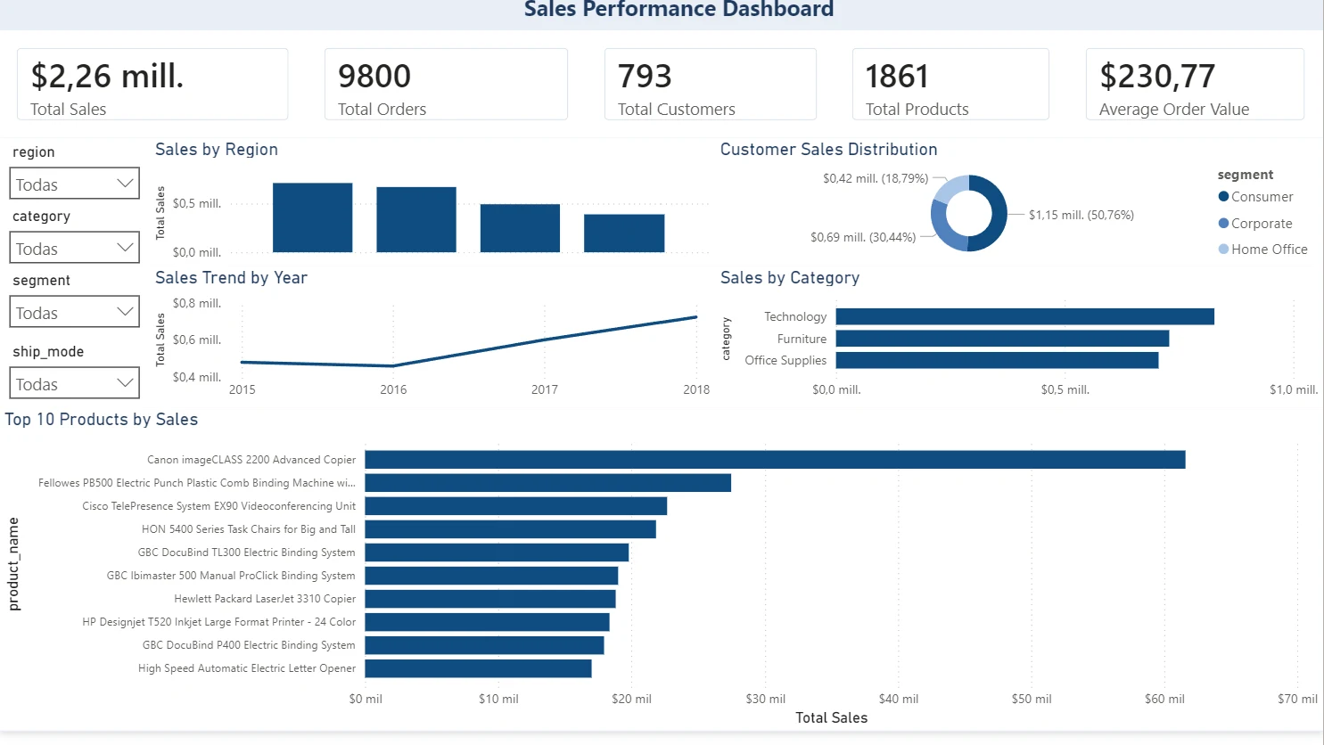Click the Customer Sales Distribution title

829,150
